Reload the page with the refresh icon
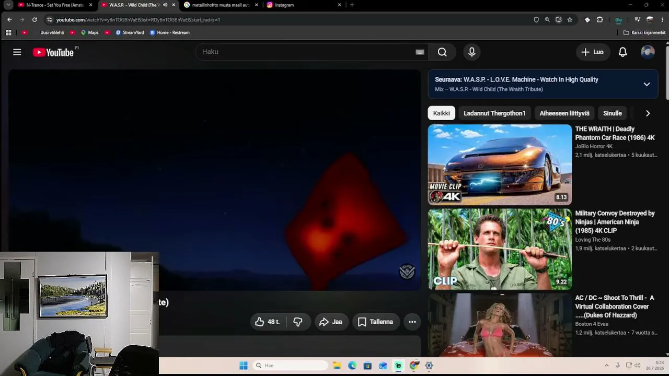The image size is (669, 376). (34, 20)
